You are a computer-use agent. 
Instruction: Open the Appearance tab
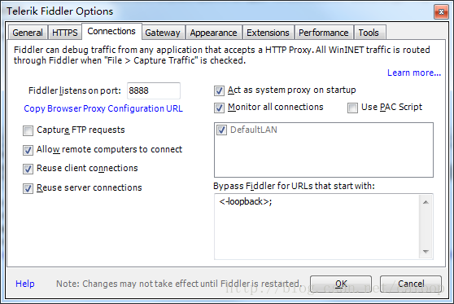(x=213, y=33)
